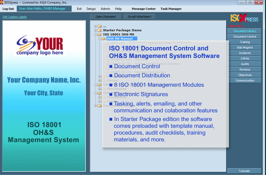Open the Admin menu
This screenshot has height=175, width=266.
coord(105,9)
